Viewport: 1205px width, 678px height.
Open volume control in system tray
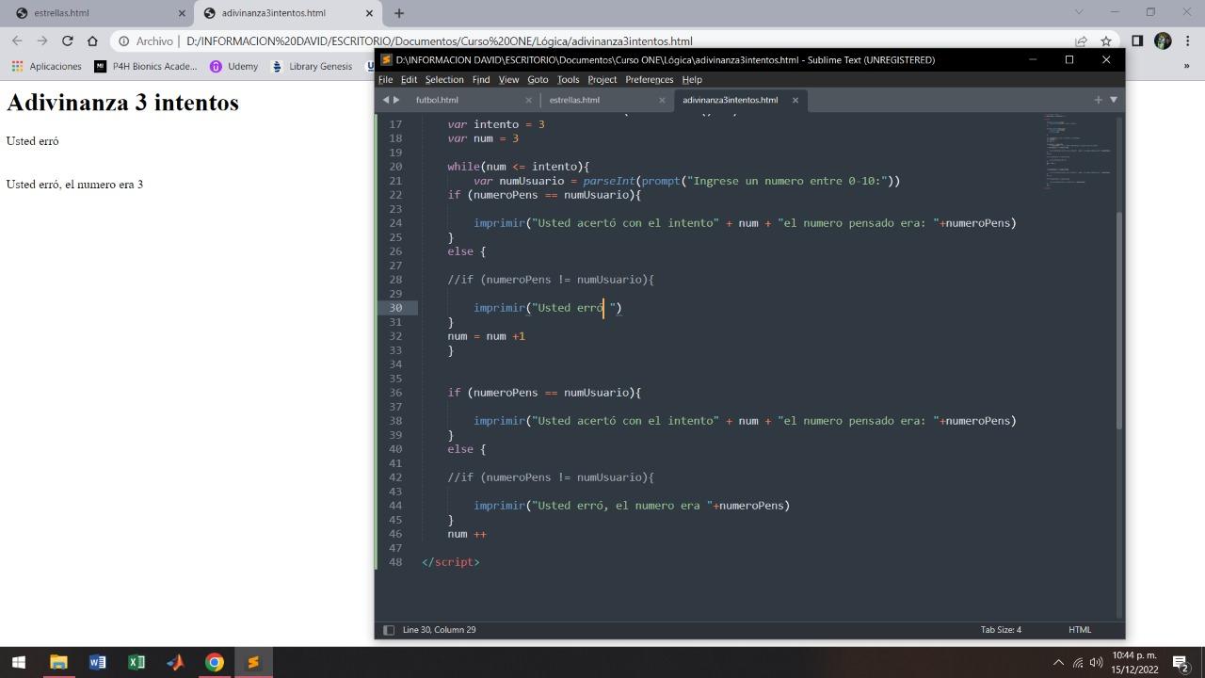1096,663
